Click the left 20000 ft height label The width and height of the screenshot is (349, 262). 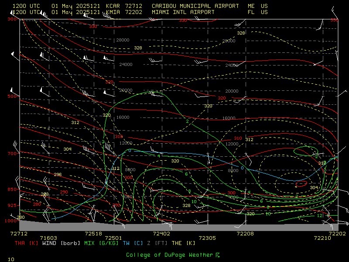click(x=126, y=90)
